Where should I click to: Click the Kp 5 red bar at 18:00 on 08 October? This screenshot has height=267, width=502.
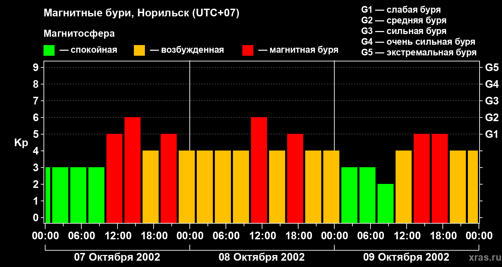tap(295, 179)
